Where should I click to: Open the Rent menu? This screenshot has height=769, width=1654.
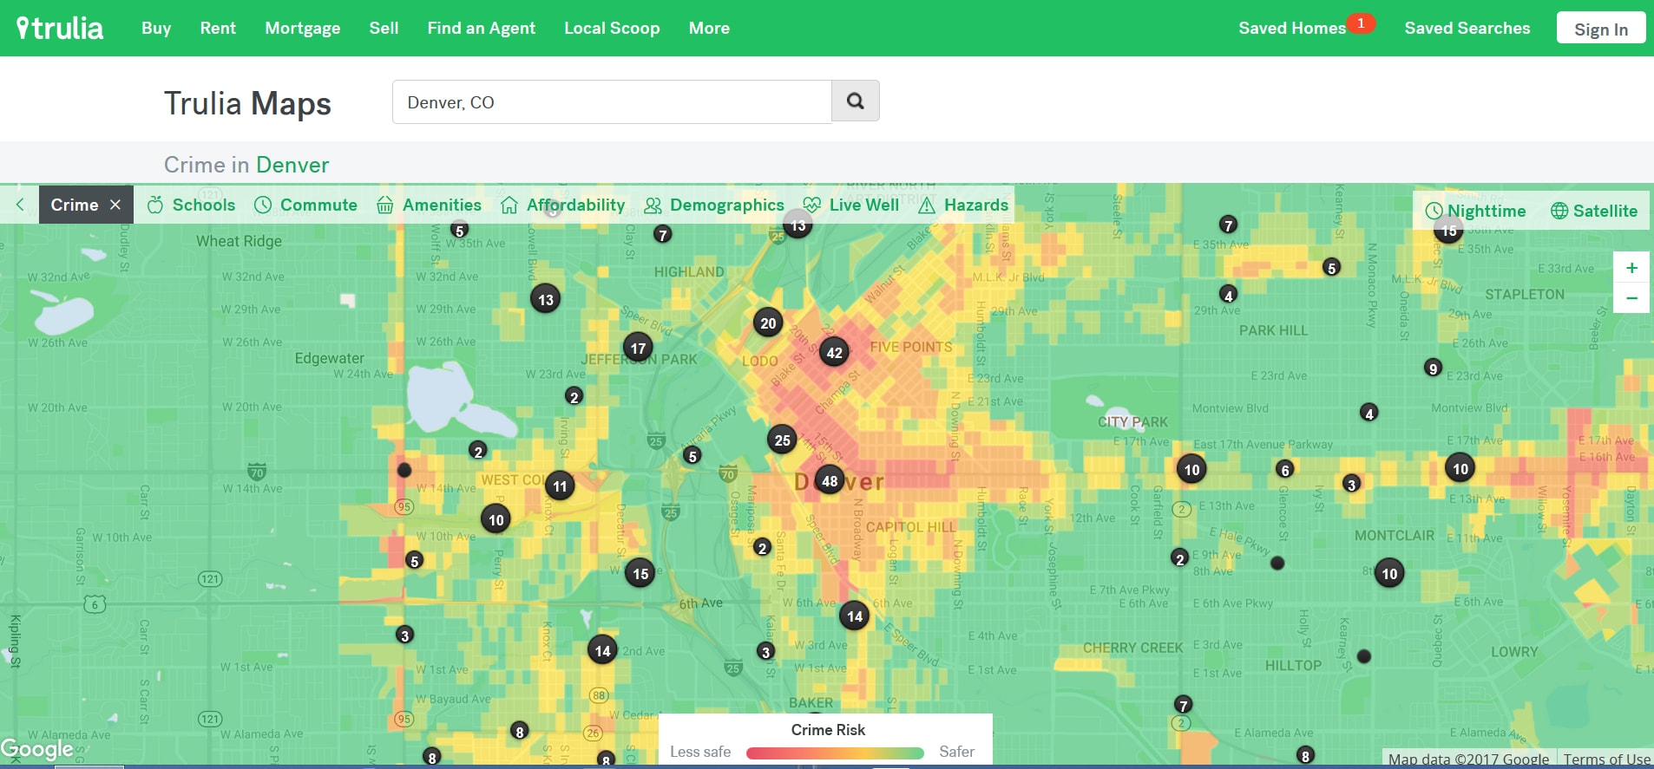click(x=218, y=28)
